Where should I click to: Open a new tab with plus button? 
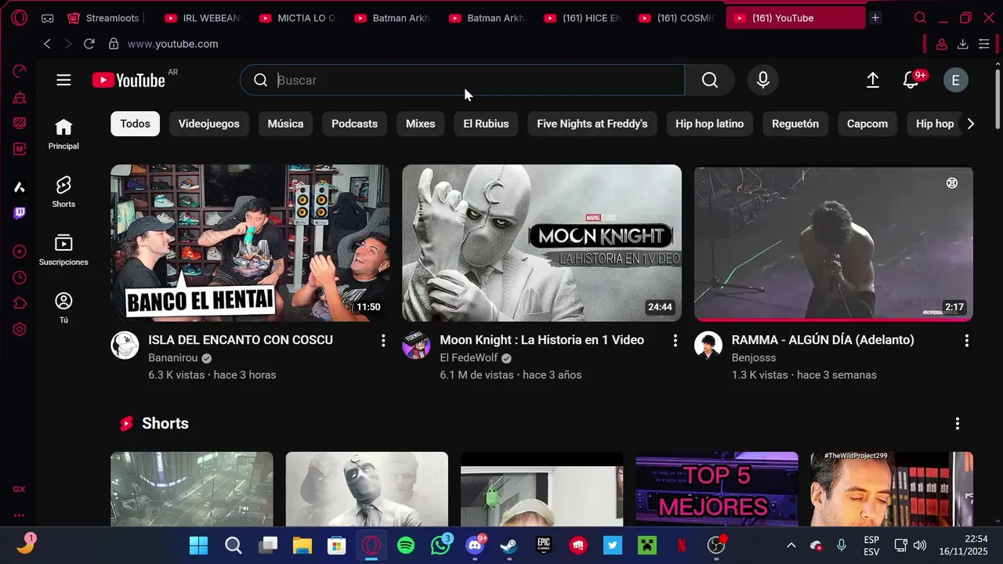[x=875, y=17]
